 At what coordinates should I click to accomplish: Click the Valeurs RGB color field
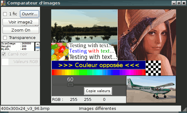point(20,62)
